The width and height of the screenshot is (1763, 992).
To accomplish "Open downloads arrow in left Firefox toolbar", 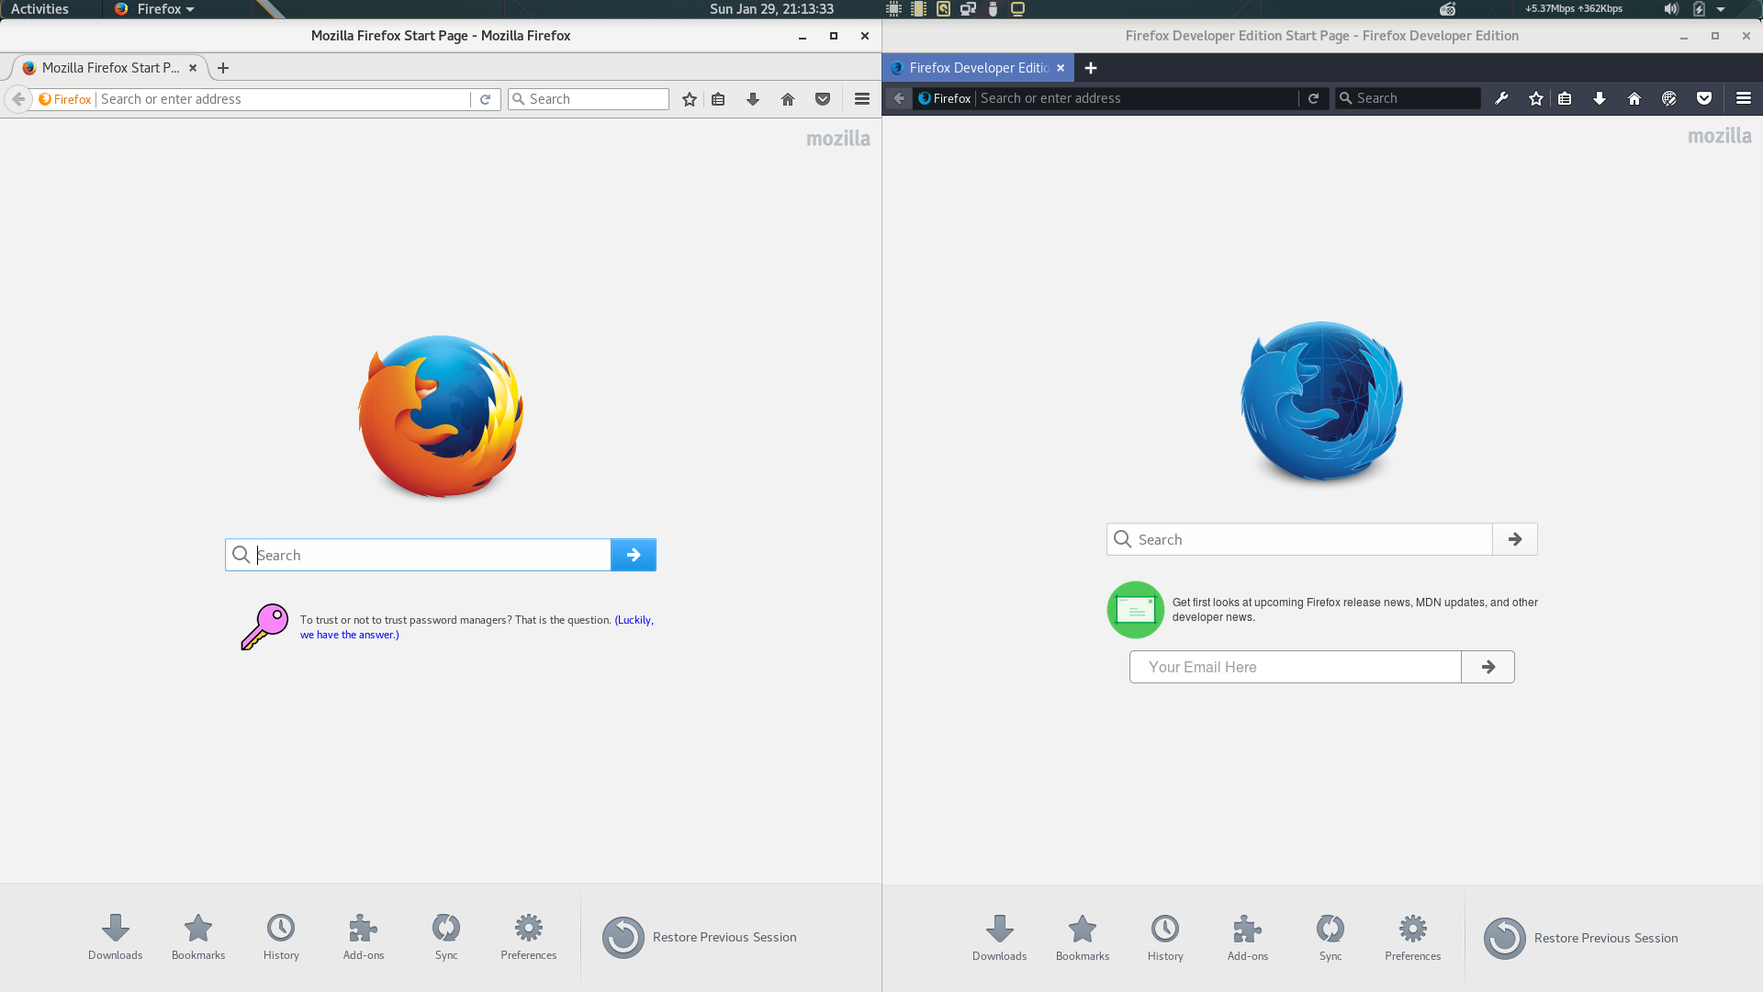I will pos(753,99).
